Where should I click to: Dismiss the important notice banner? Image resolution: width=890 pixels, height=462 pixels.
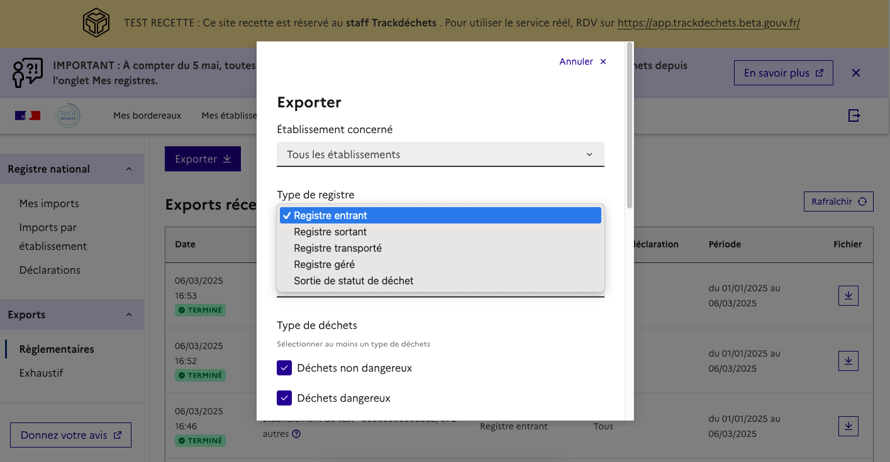[855, 73]
